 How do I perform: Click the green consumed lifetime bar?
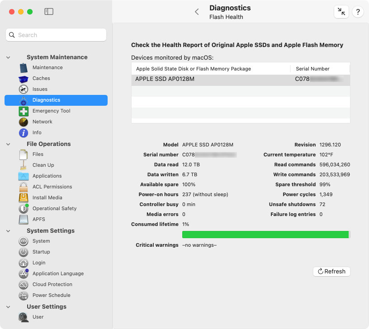265,235
